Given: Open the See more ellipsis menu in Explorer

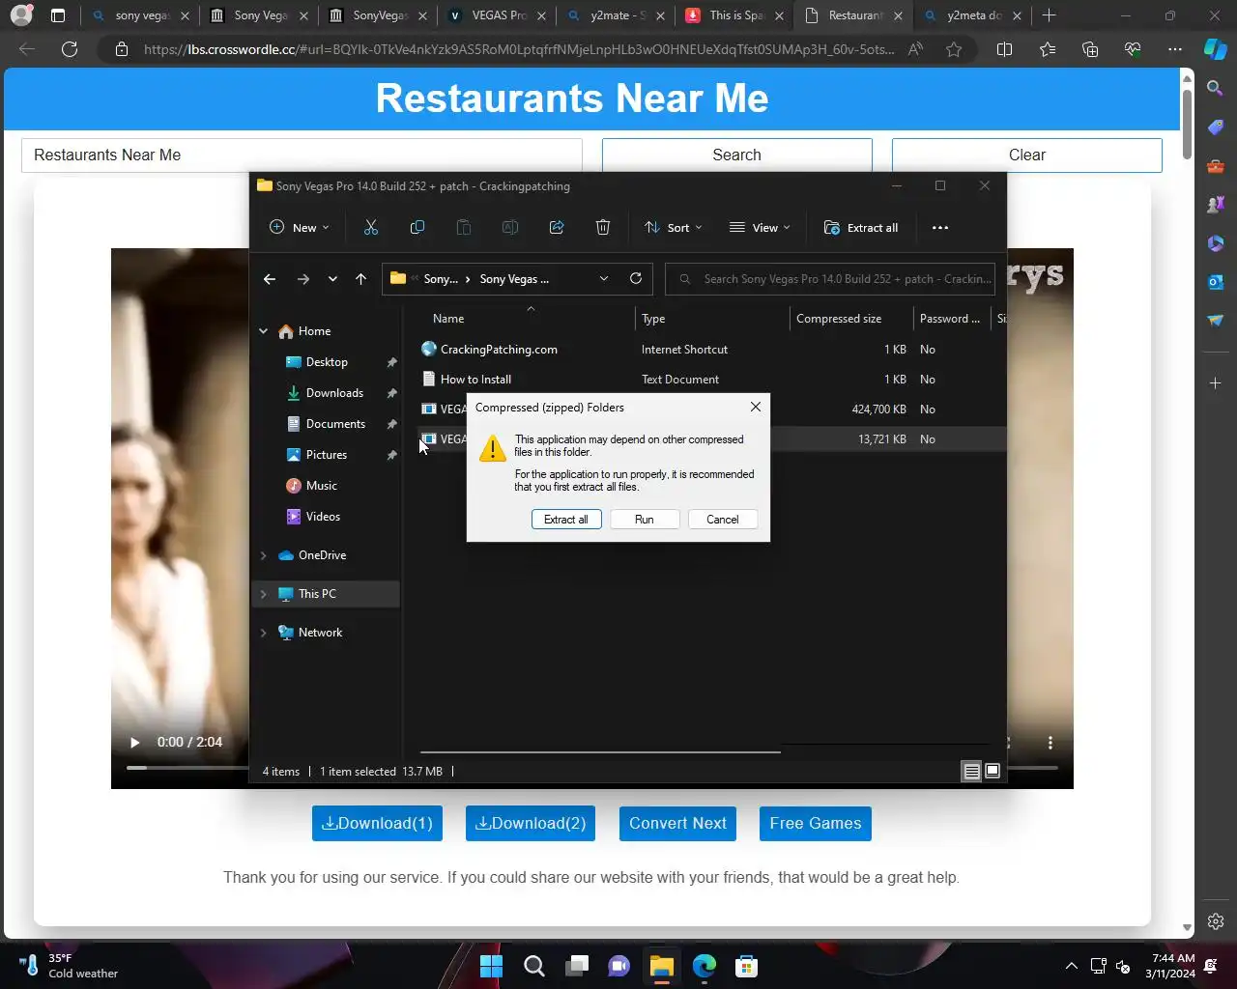Looking at the screenshot, I should pyautogui.click(x=940, y=228).
